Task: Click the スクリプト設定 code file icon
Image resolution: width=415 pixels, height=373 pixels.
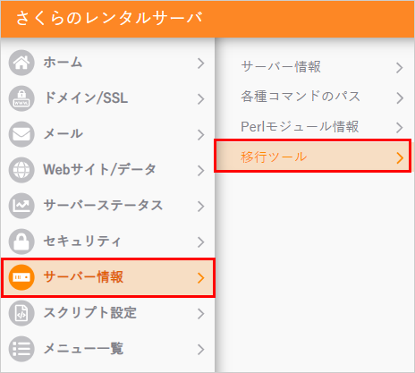Action: coord(21,313)
